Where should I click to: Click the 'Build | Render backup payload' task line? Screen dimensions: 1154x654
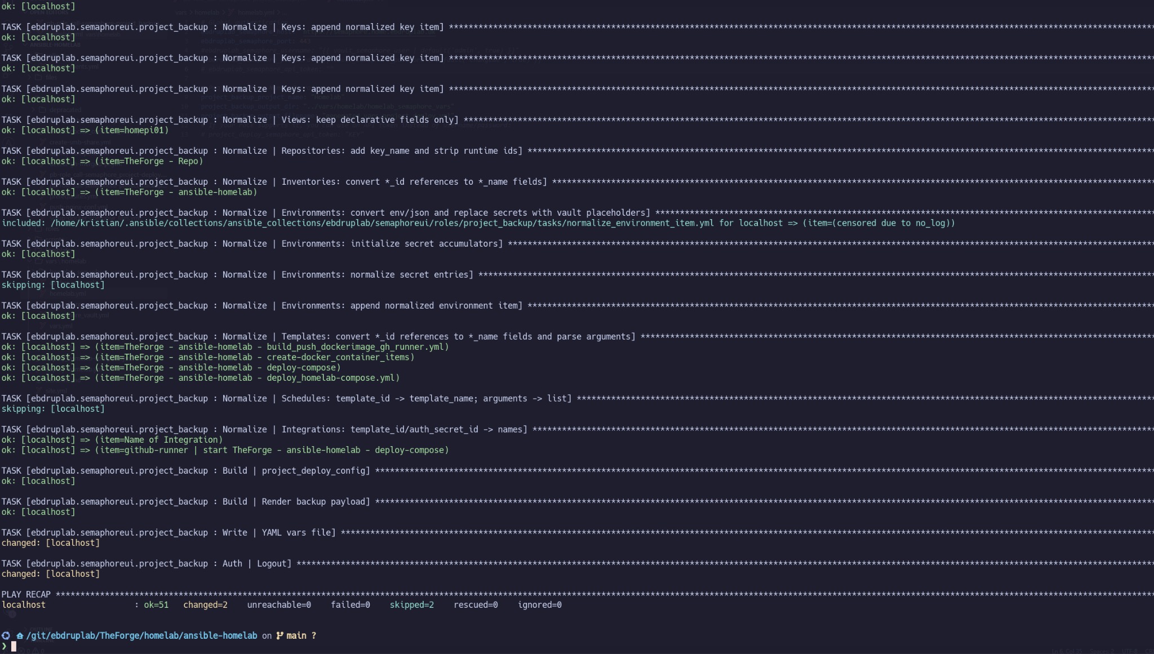click(577, 501)
